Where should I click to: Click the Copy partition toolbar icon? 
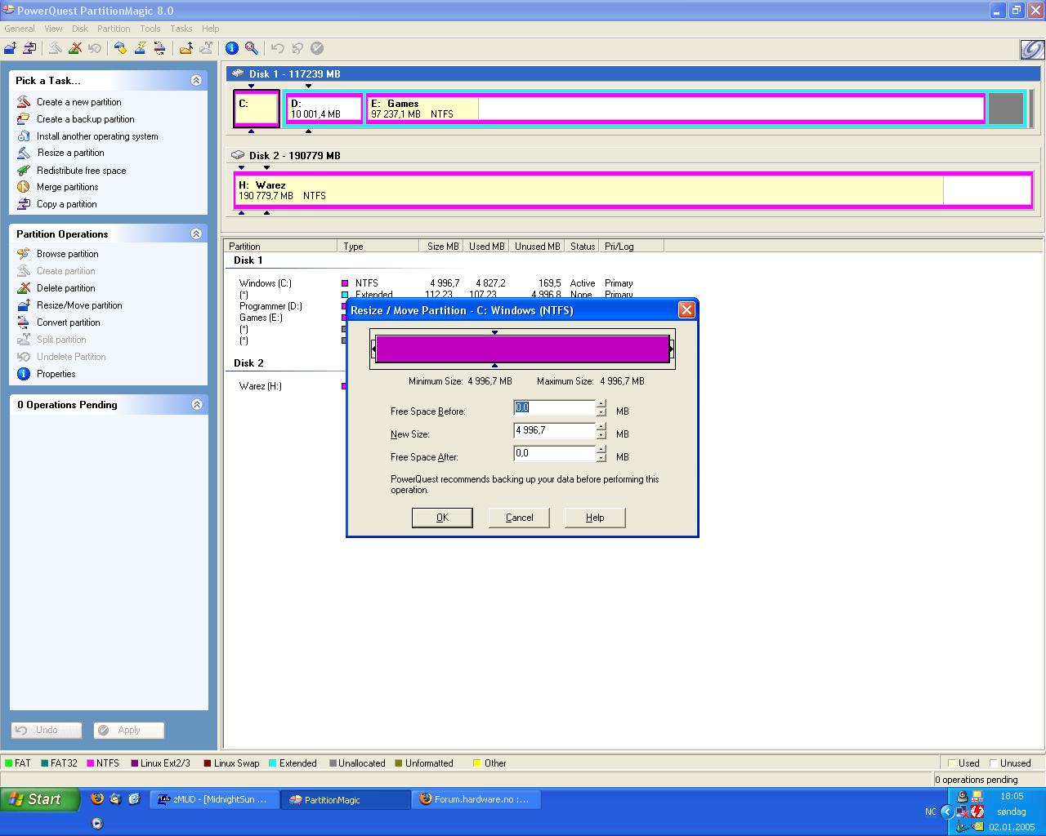pos(30,48)
